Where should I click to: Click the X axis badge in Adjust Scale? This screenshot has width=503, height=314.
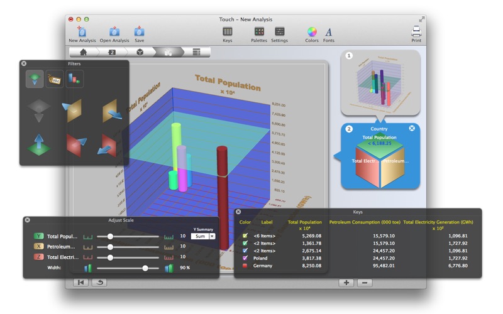click(38, 246)
